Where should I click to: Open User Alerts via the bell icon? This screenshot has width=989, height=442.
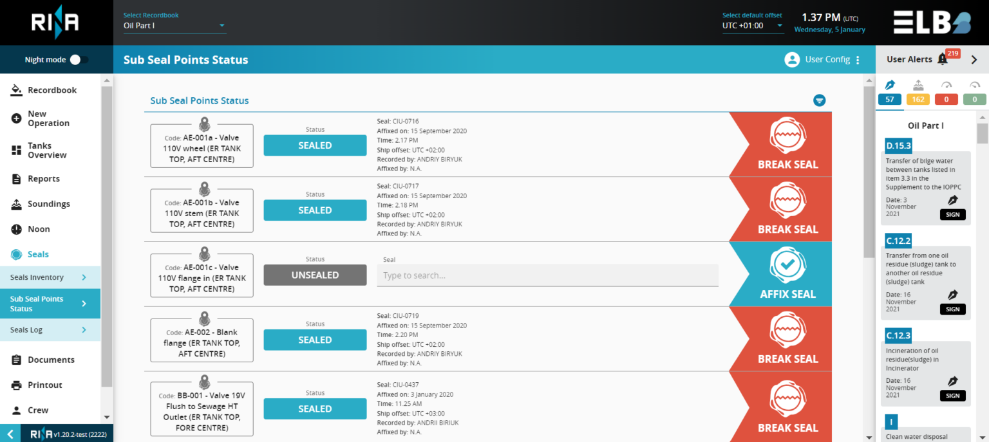point(943,57)
